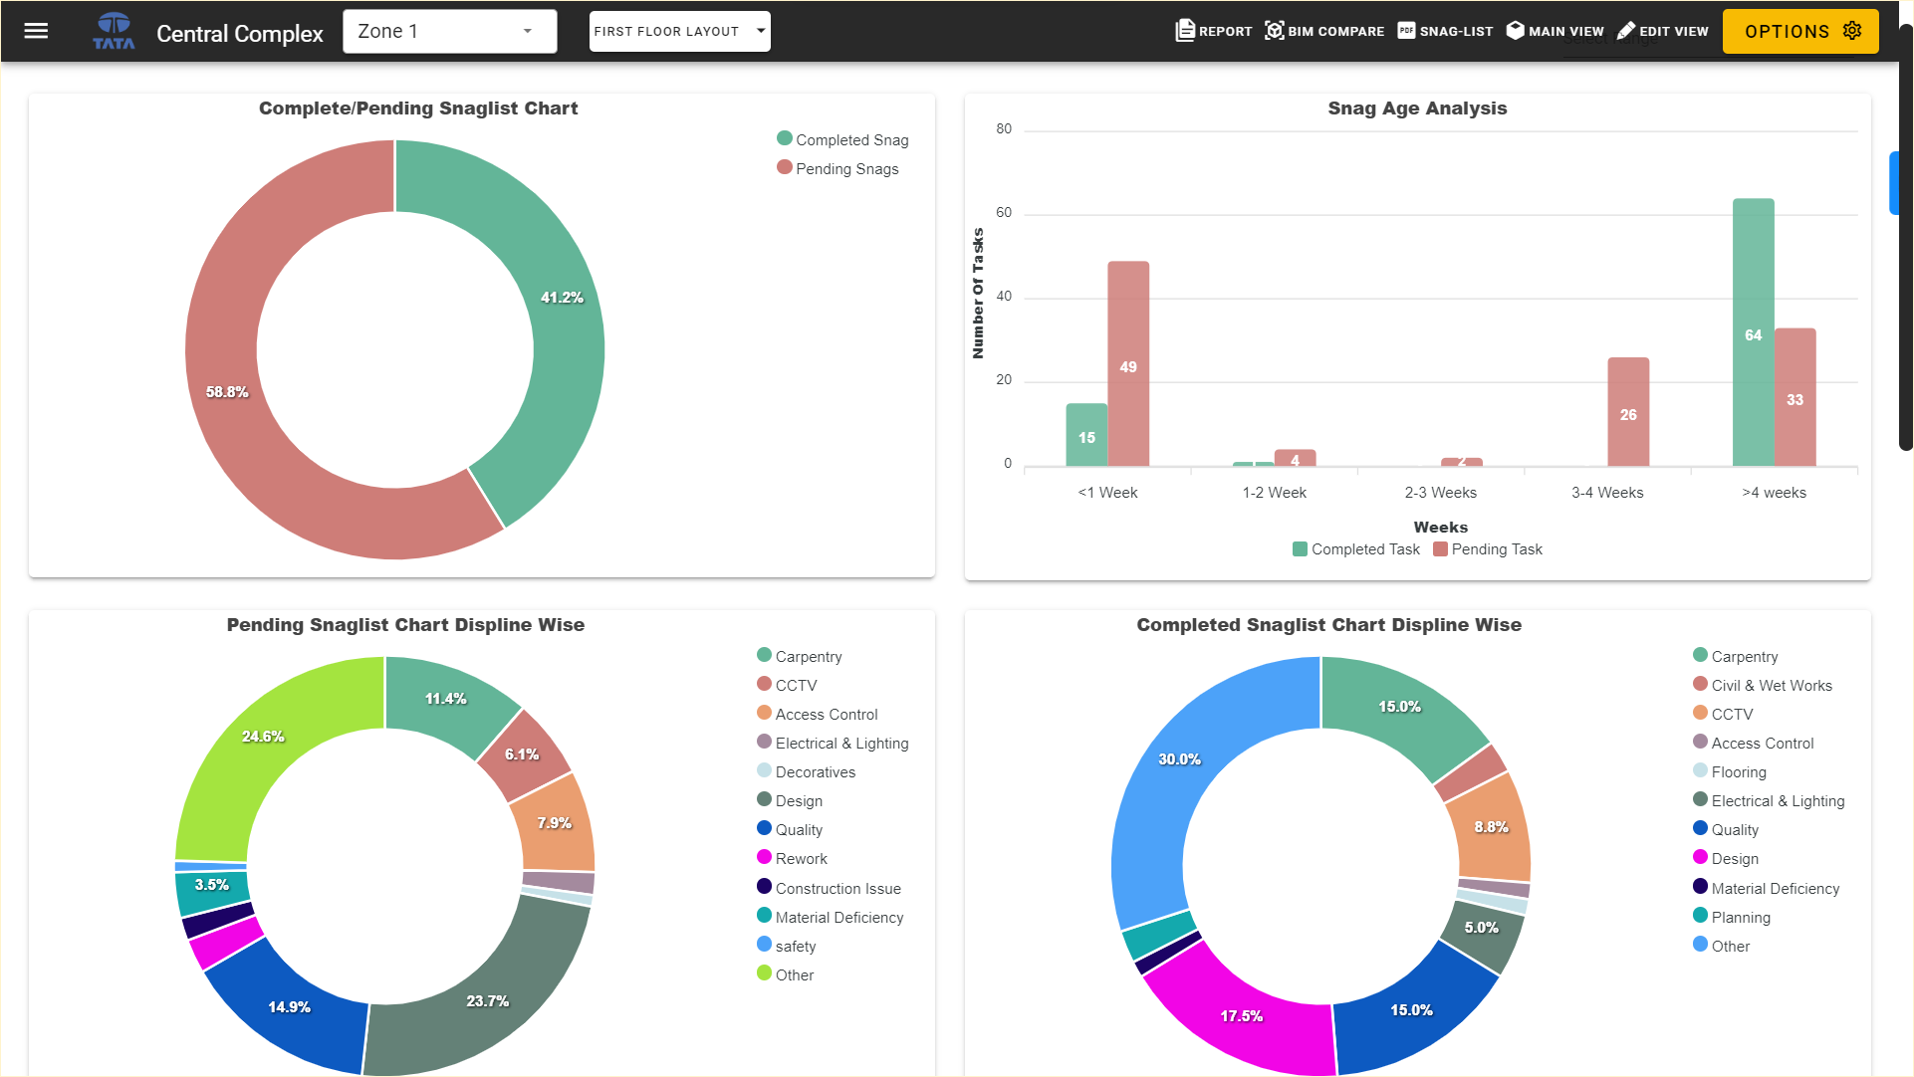Image resolution: width=1914 pixels, height=1077 pixels.
Task: Switch to Main View
Action: click(x=1555, y=31)
